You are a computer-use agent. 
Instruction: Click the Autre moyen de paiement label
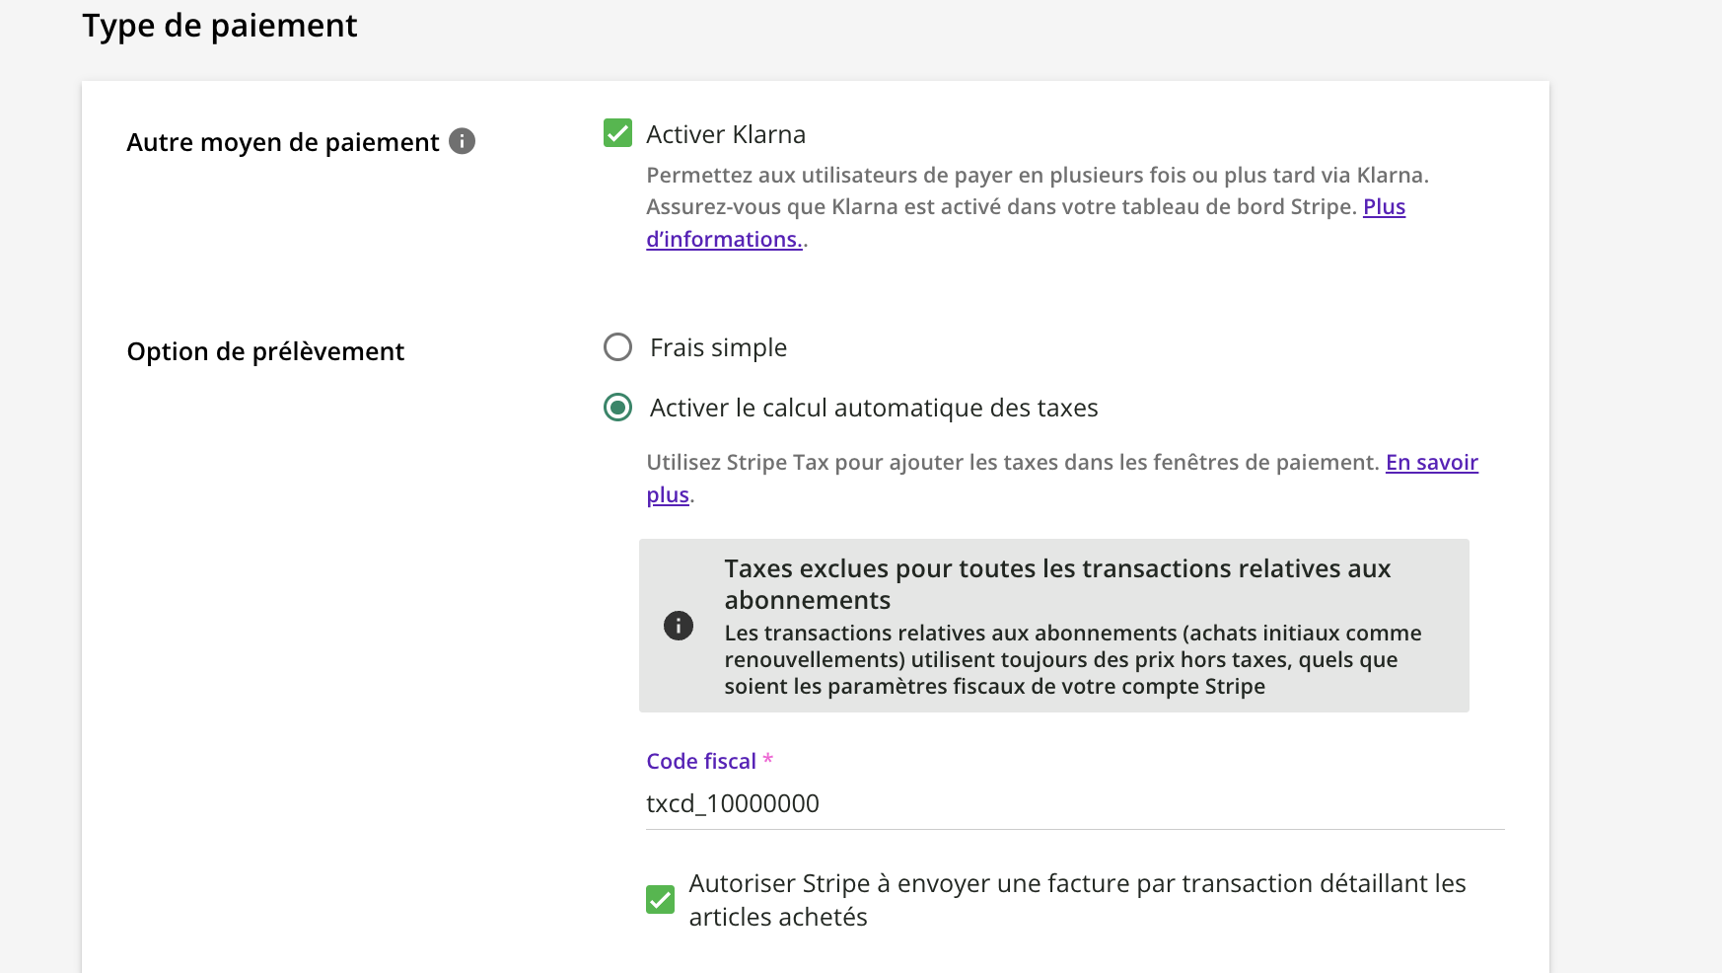[283, 142]
